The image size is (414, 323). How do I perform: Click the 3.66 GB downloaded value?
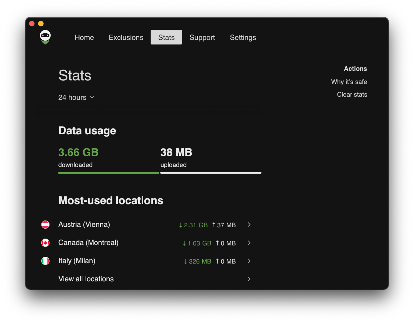pos(78,152)
